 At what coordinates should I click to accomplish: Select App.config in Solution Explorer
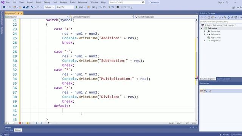coord(216,37)
